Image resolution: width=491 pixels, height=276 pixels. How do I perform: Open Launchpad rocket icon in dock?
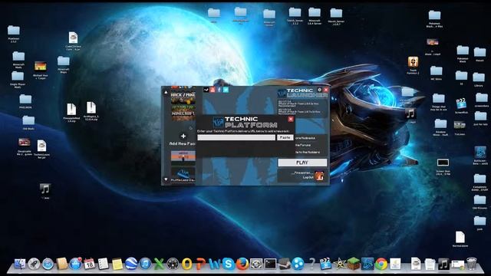[34, 264]
